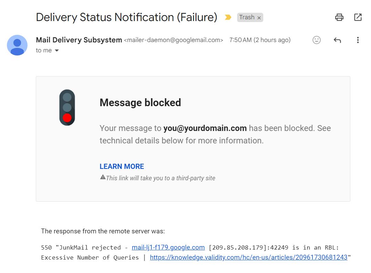Open email in new window icon
The width and height of the screenshot is (371, 273).
[x=358, y=17]
